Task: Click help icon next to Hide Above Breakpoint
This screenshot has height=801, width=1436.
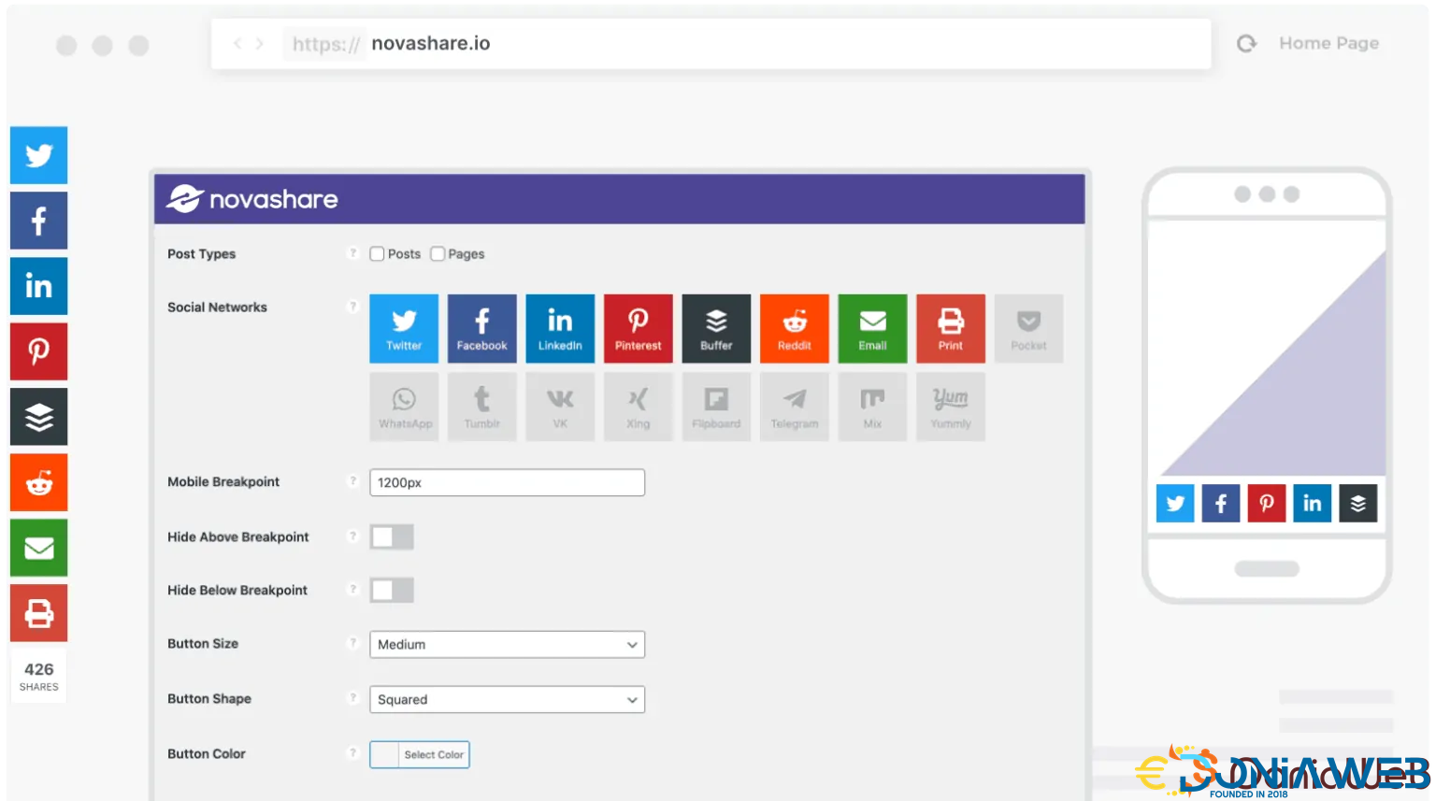Action: pos(352,536)
